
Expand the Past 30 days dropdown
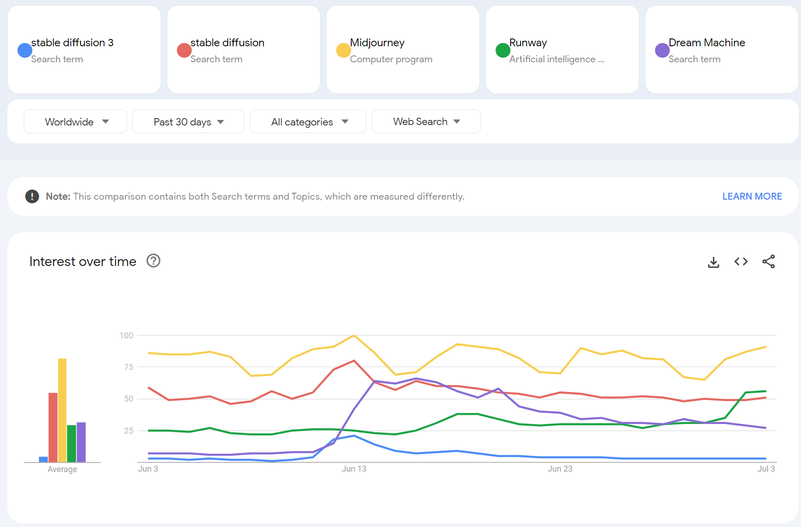[188, 122]
